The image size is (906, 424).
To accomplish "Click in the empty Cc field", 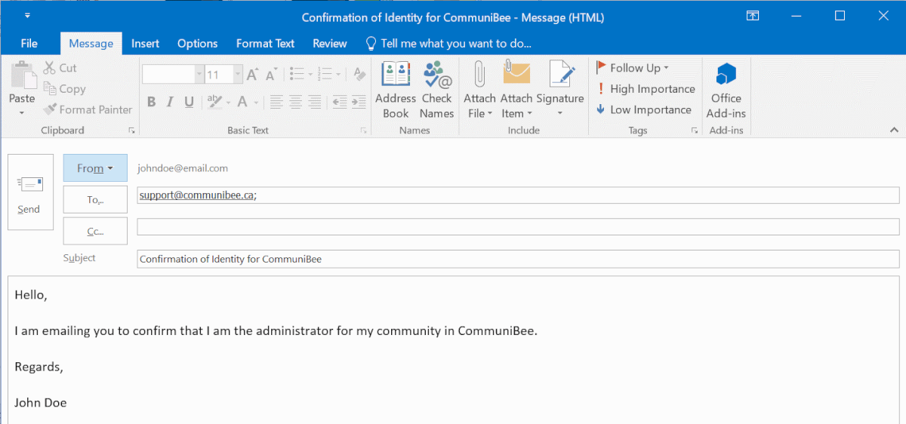I will tap(518, 227).
